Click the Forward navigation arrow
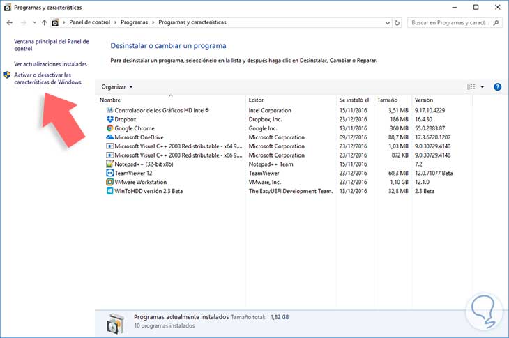 (x=24, y=23)
